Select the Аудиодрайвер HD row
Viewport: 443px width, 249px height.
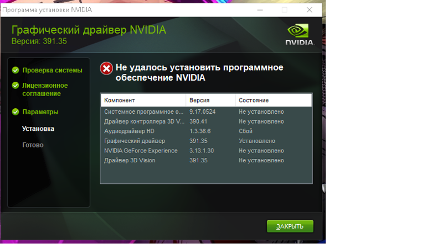click(206, 131)
